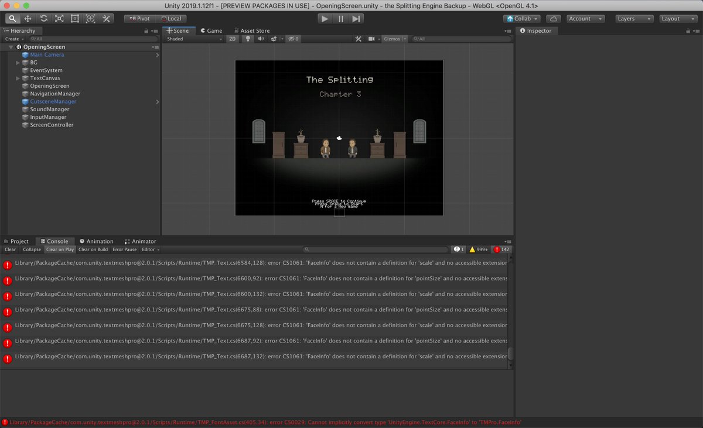Switch to the Game tab
The width and height of the screenshot is (703, 428).
211,30
